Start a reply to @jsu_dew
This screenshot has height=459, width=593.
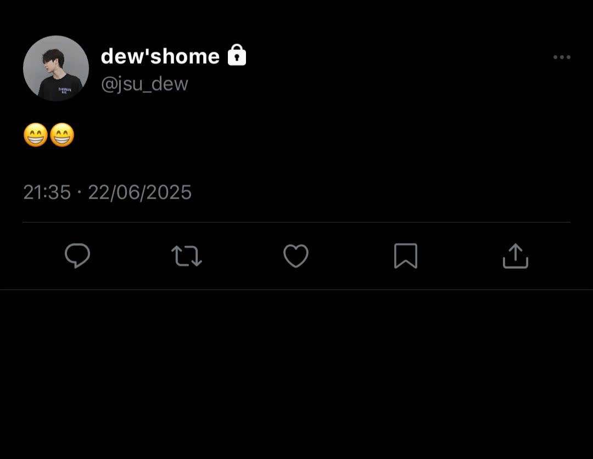(77, 256)
